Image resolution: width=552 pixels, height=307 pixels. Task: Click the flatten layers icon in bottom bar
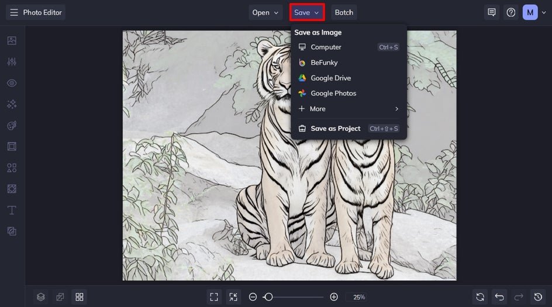click(x=60, y=297)
